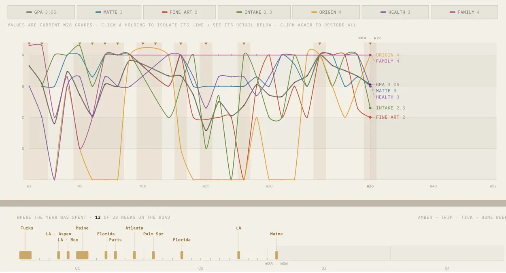The width and height of the screenshot is (506, 273).
Task: Click the 'W10' week axis label
Action: pyautogui.click(x=143, y=186)
